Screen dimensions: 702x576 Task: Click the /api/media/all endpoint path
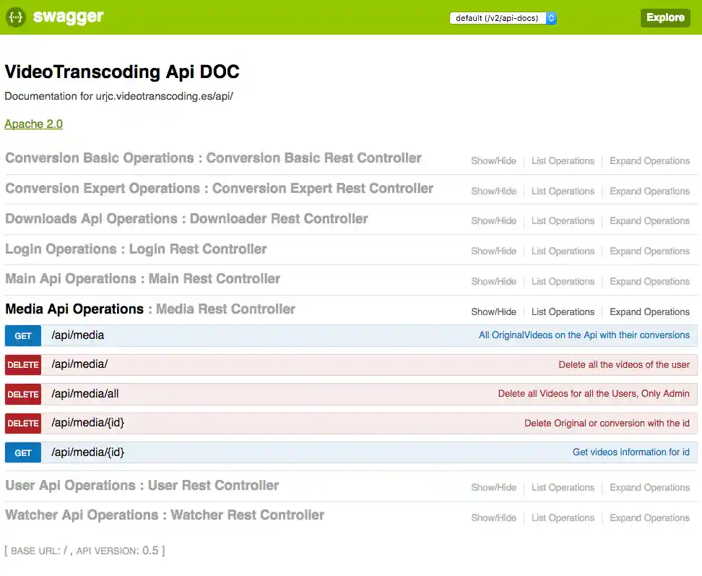tap(85, 394)
